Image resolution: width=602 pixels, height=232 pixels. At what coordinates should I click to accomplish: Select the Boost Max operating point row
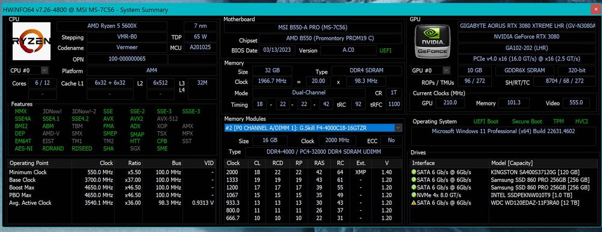point(111,187)
